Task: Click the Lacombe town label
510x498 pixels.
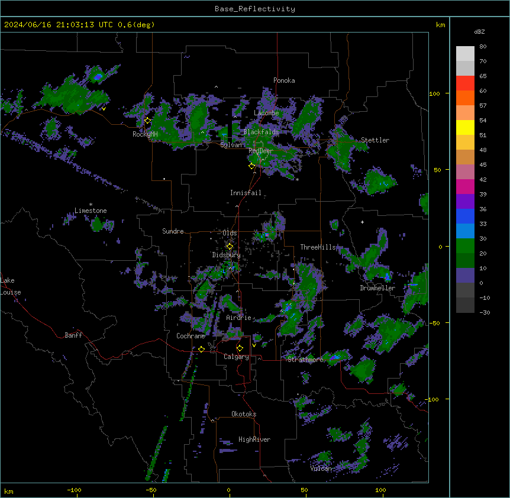Action: tap(266, 113)
